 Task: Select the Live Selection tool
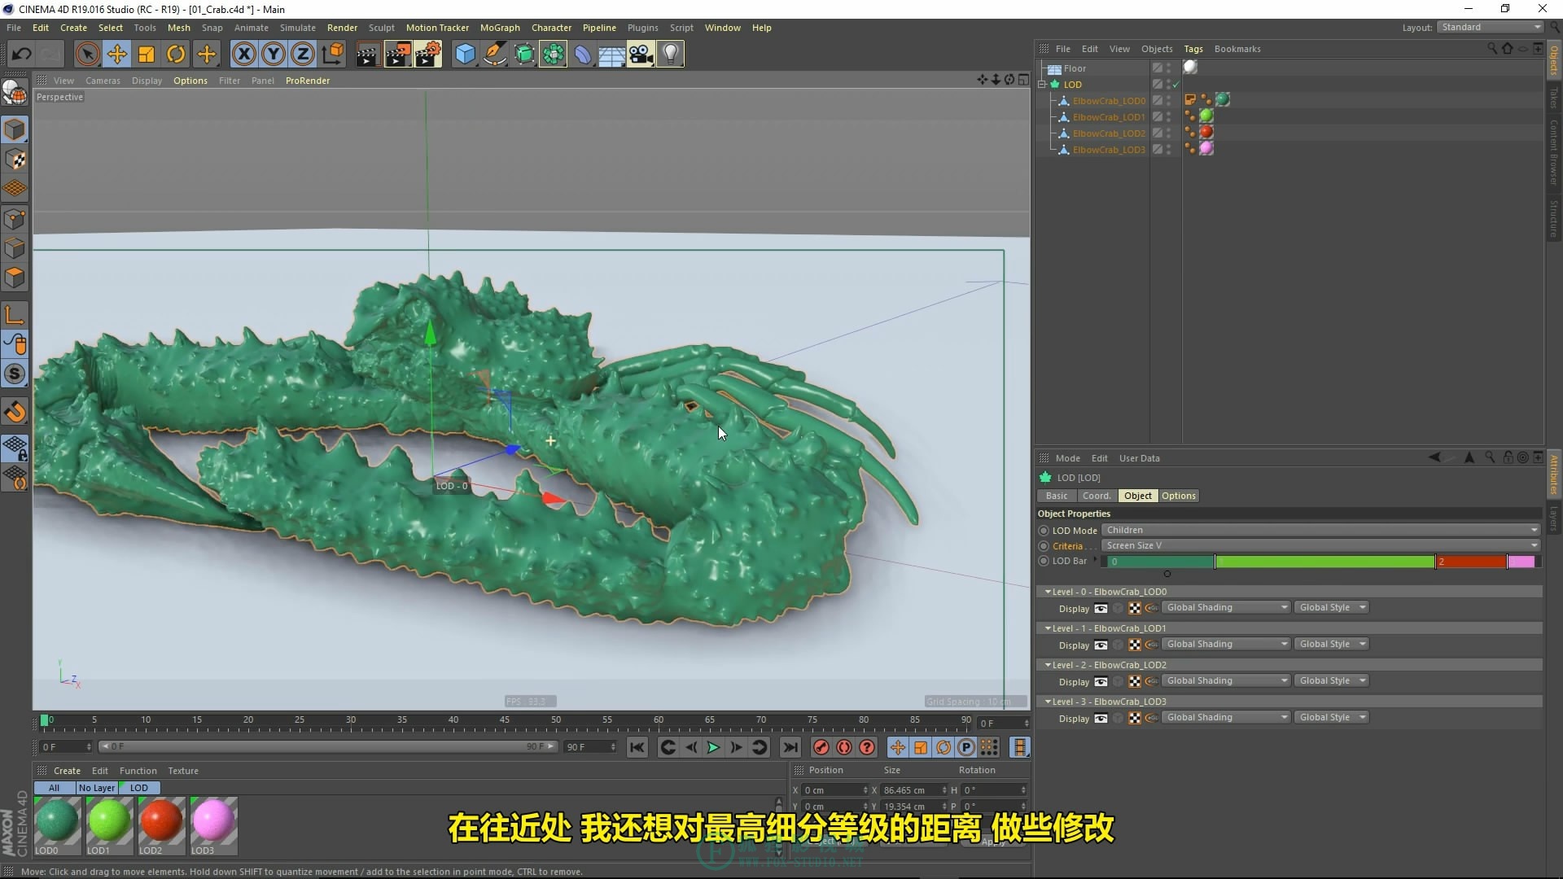87,55
